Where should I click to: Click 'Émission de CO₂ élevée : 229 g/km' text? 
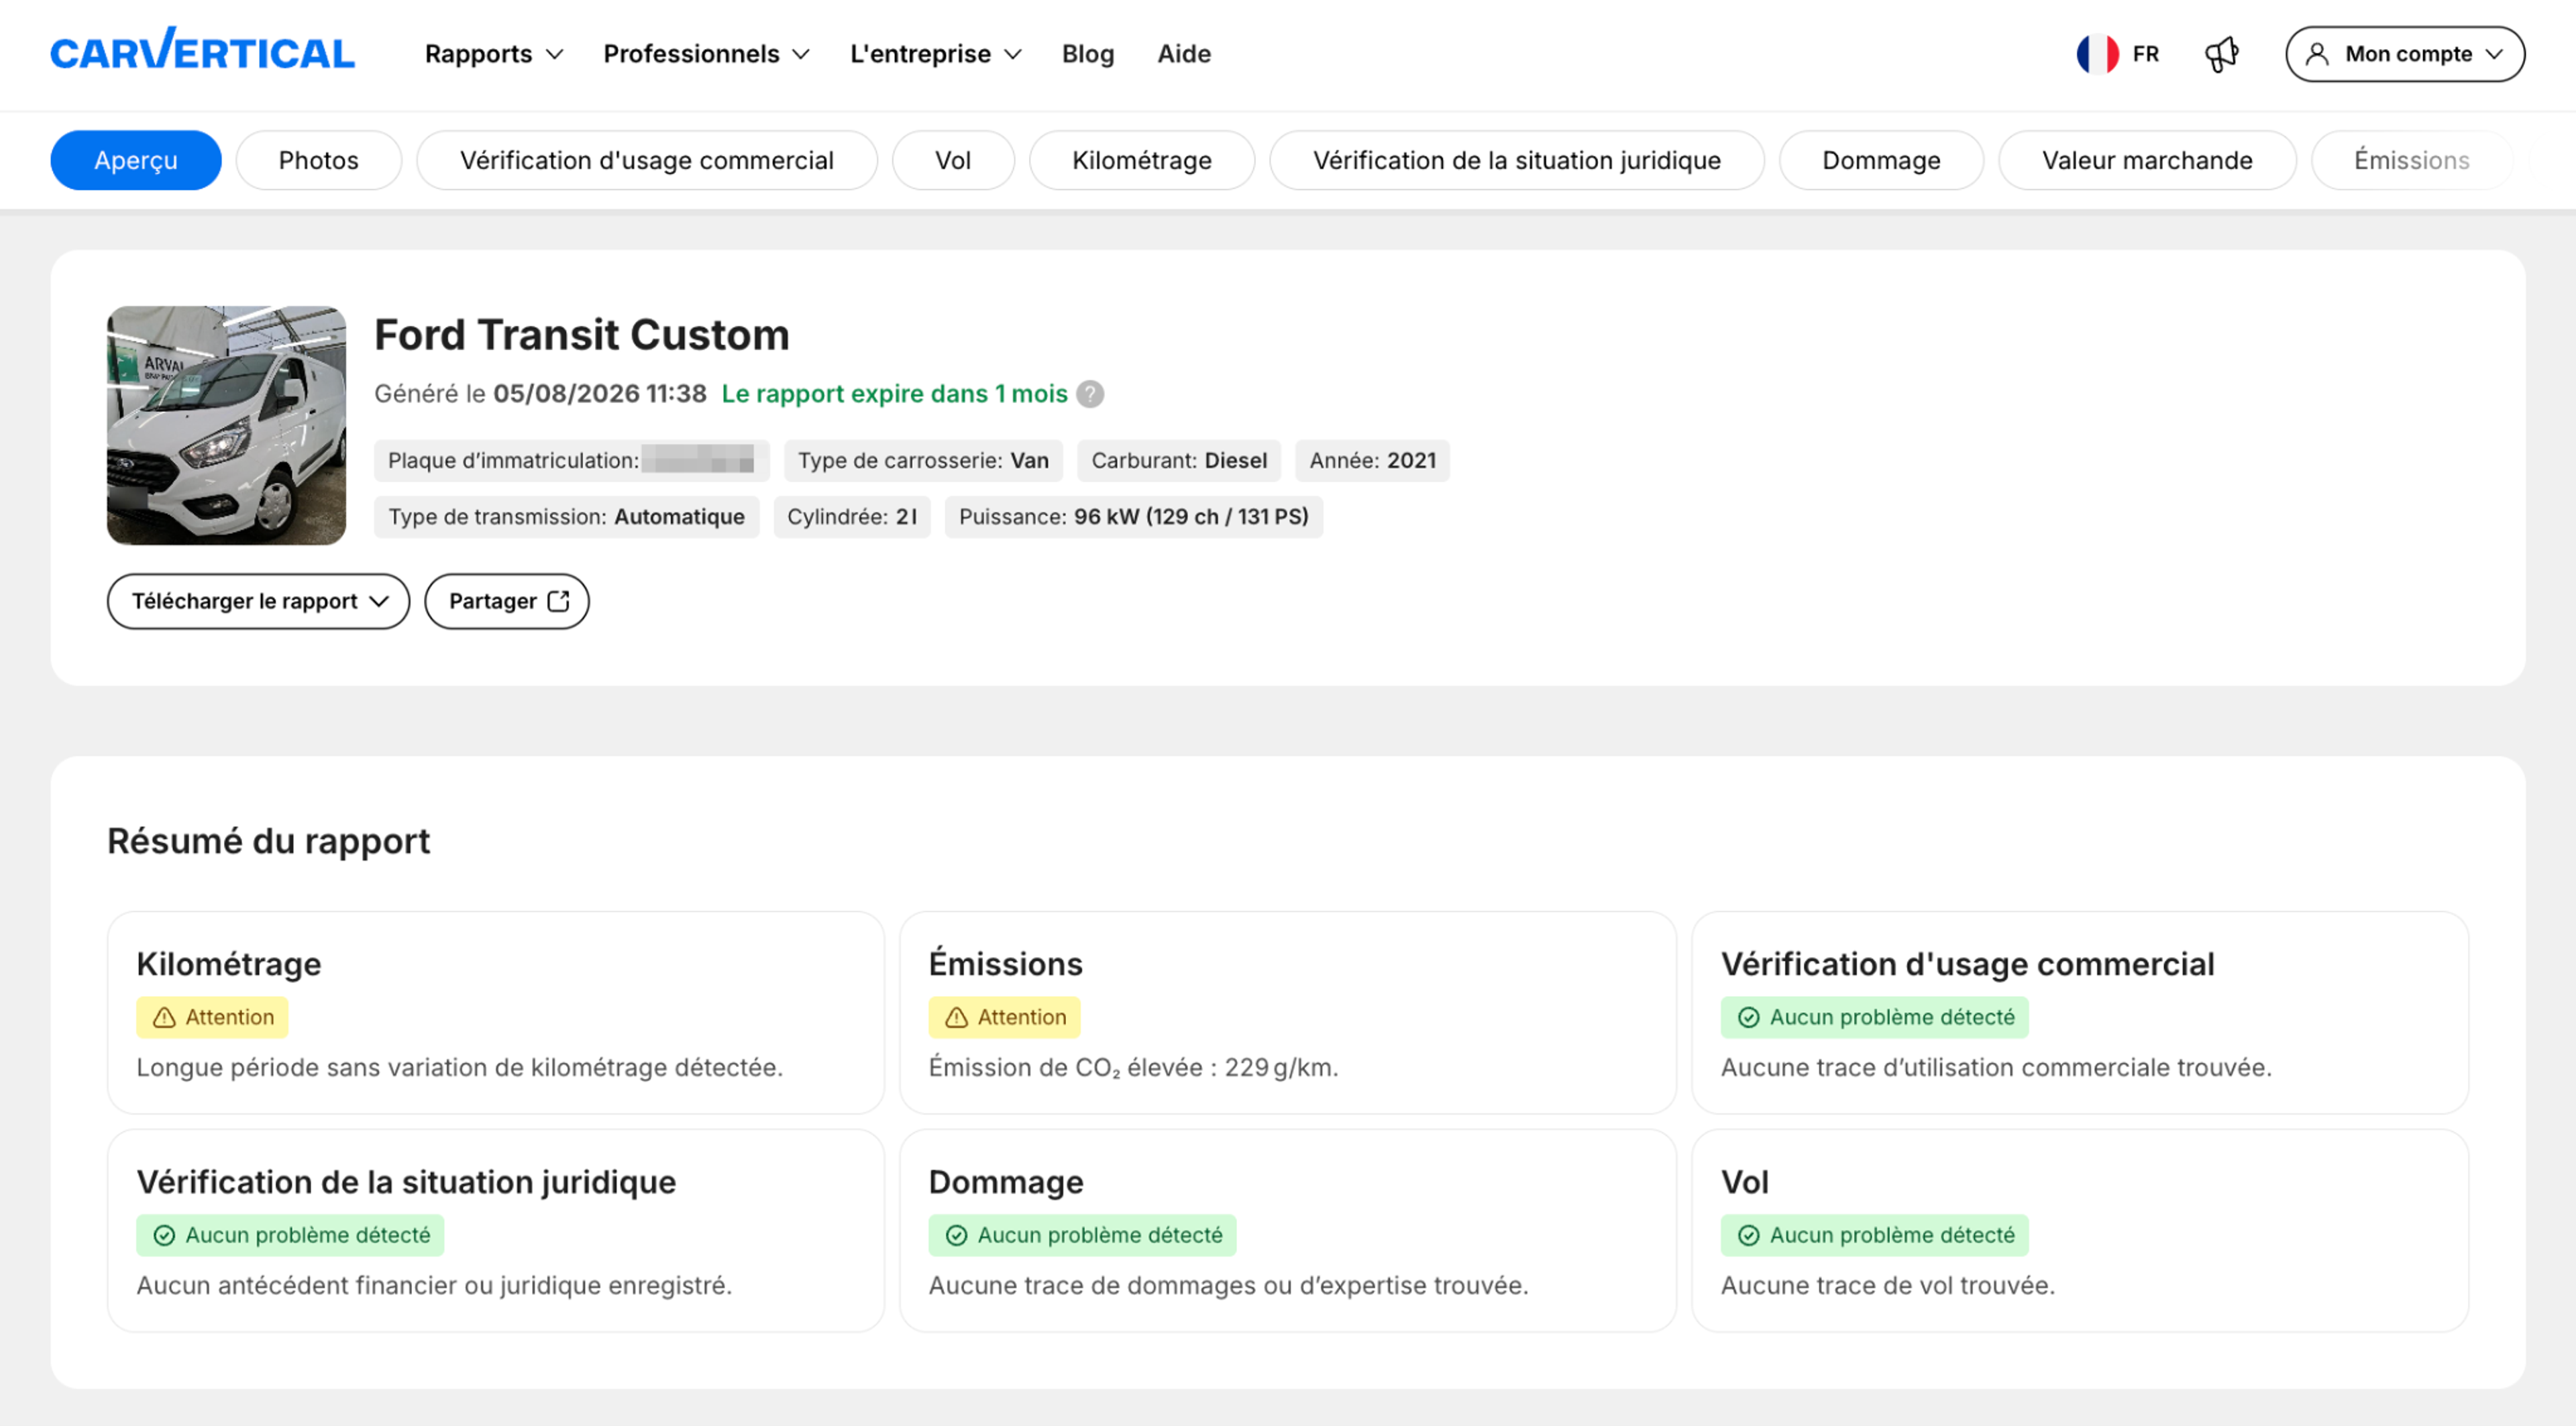point(1133,1068)
